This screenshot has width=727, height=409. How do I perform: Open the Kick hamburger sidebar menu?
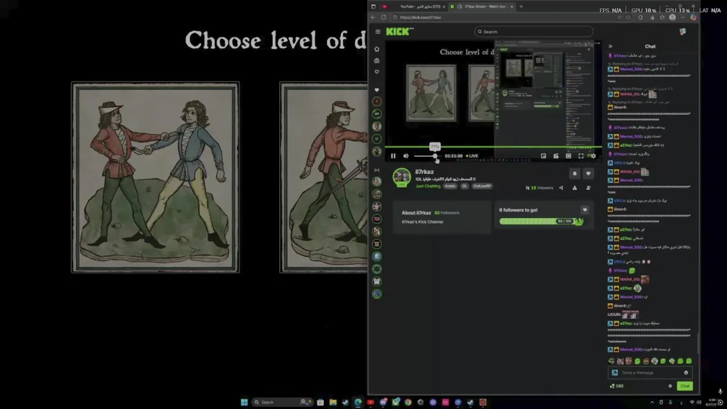(378, 32)
